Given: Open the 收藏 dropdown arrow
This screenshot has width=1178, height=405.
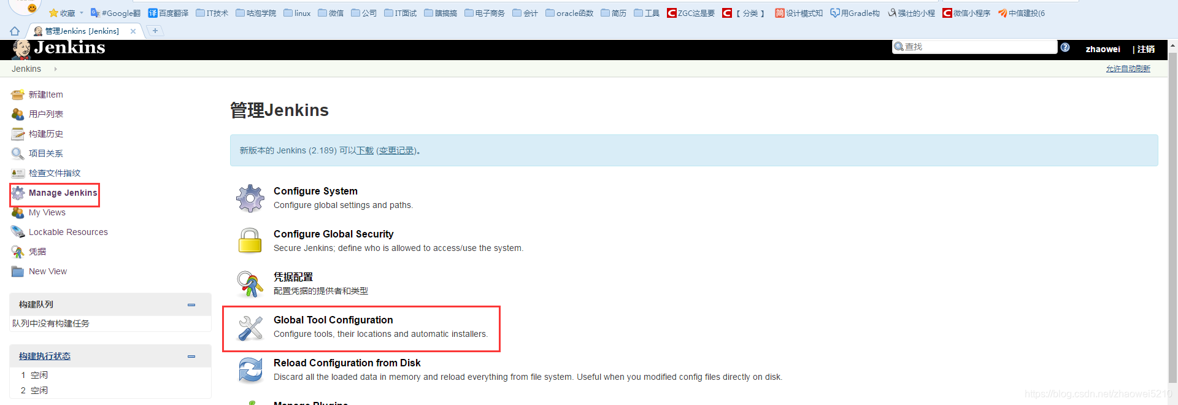Looking at the screenshot, I should point(81,13).
